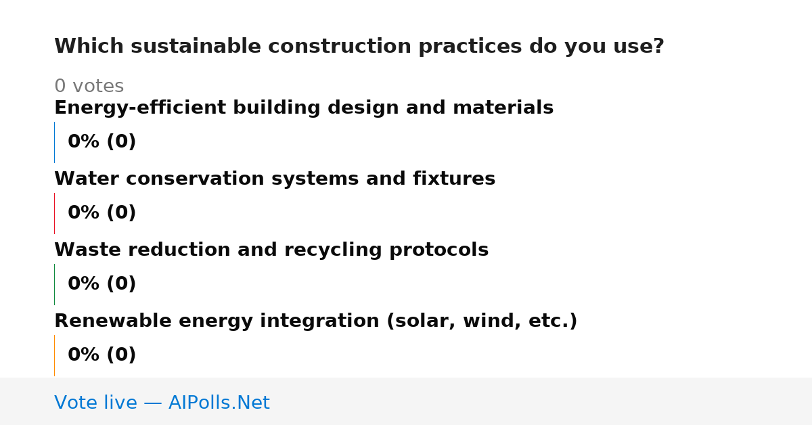Click the orange bar under Renewable energy
This screenshot has width=812, height=425.
point(55,355)
